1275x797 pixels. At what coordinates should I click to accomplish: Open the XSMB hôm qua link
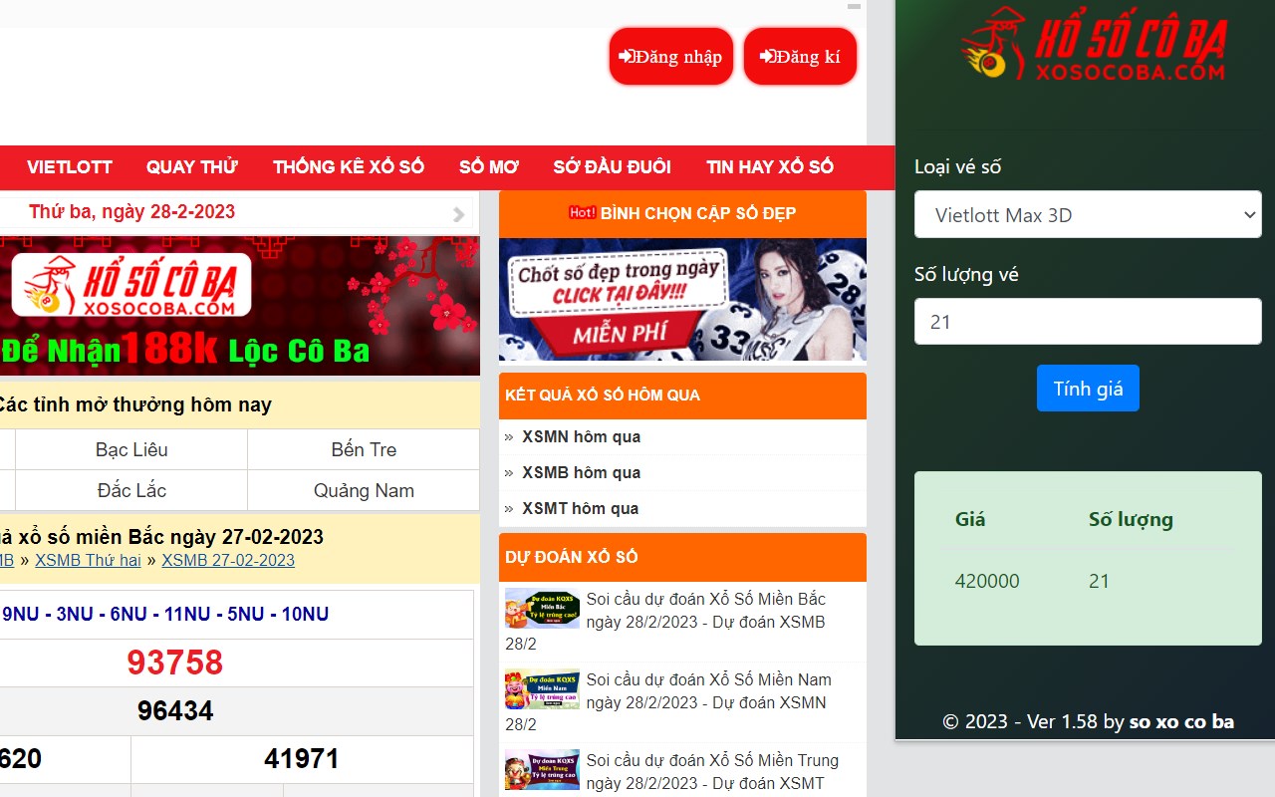click(x=581, y=472)
